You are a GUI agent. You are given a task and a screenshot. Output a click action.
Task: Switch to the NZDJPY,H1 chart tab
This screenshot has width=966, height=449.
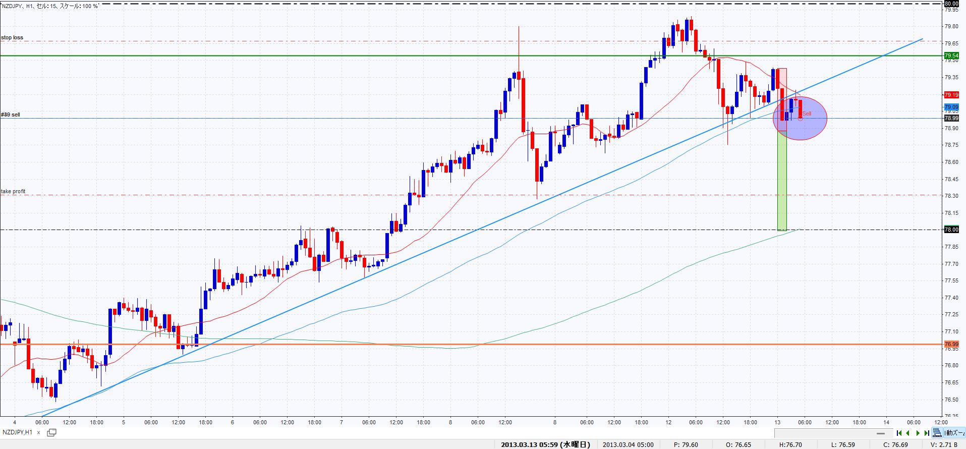click(18, 432)
